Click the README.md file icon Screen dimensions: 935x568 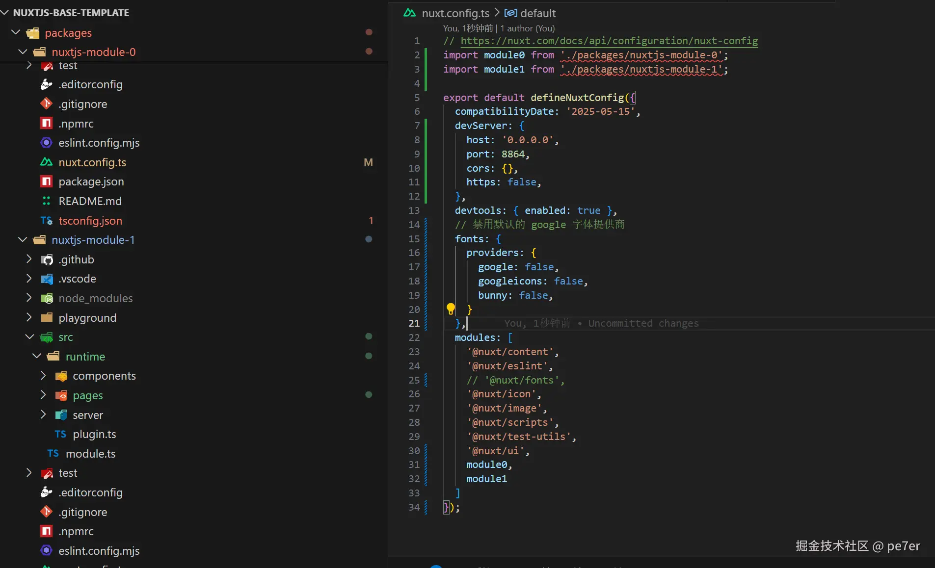pyautogui.click(x=46, y=201)
